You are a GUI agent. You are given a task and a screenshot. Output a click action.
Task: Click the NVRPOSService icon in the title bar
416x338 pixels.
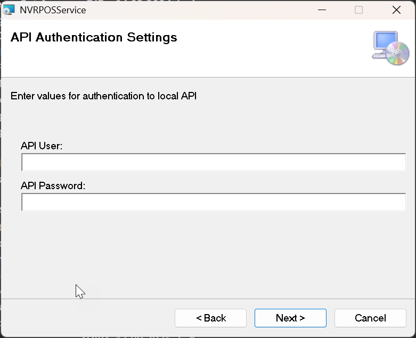coord(9,10)
